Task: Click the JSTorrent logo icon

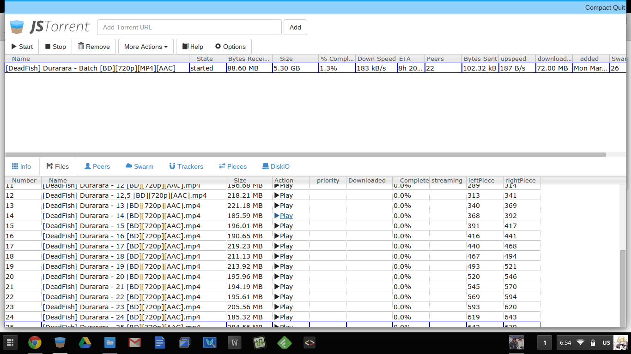Action: click(17, 27)
